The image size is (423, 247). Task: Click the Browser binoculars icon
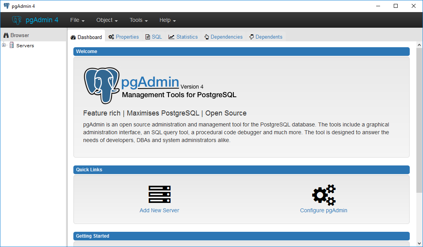[x=6, y=36]
